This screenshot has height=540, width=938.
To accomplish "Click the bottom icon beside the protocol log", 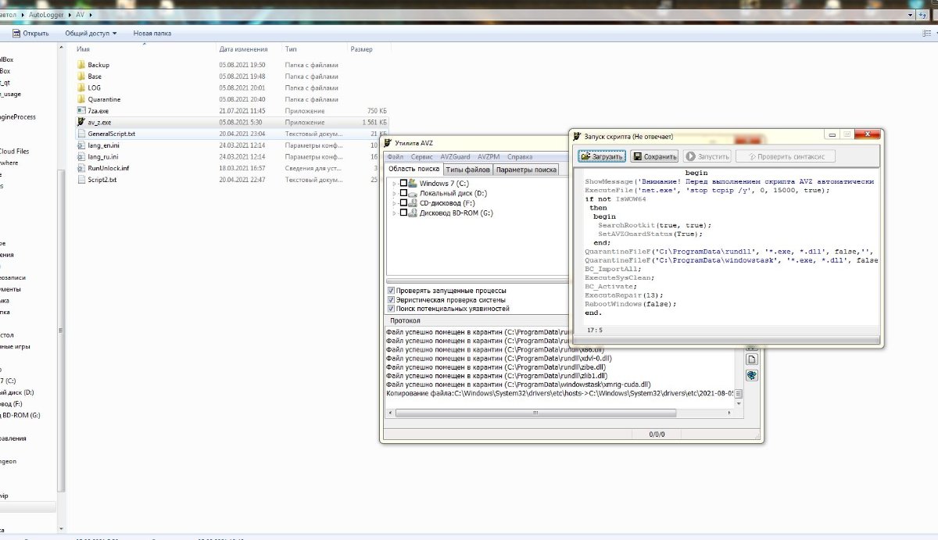I will coord(751,376).
